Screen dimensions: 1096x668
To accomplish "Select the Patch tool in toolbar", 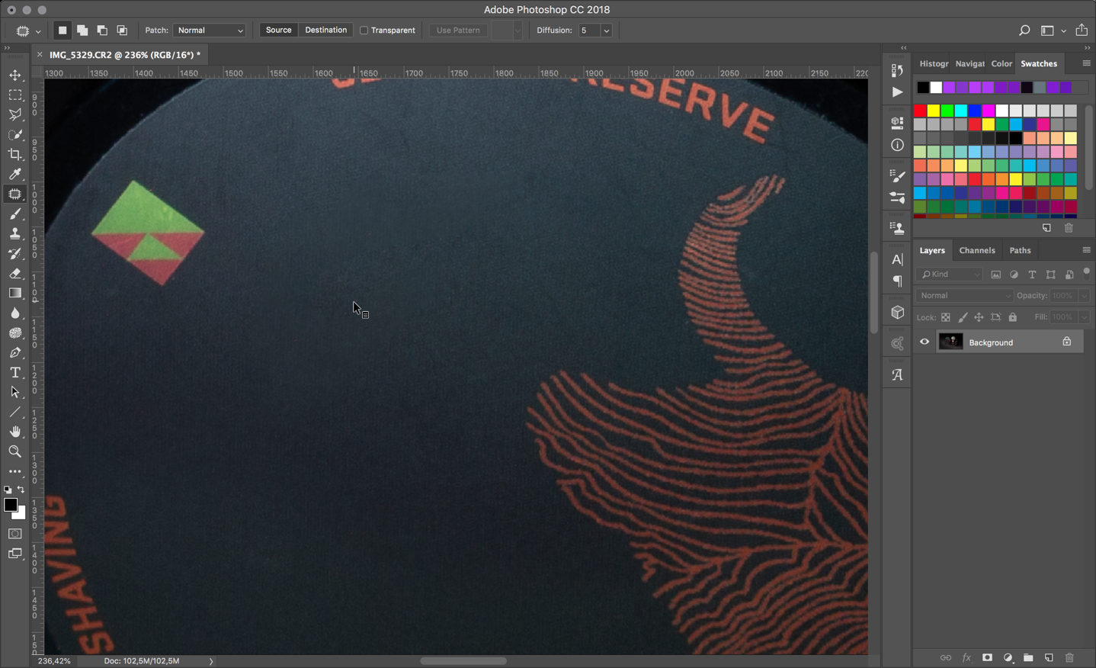I will (15, 194).
